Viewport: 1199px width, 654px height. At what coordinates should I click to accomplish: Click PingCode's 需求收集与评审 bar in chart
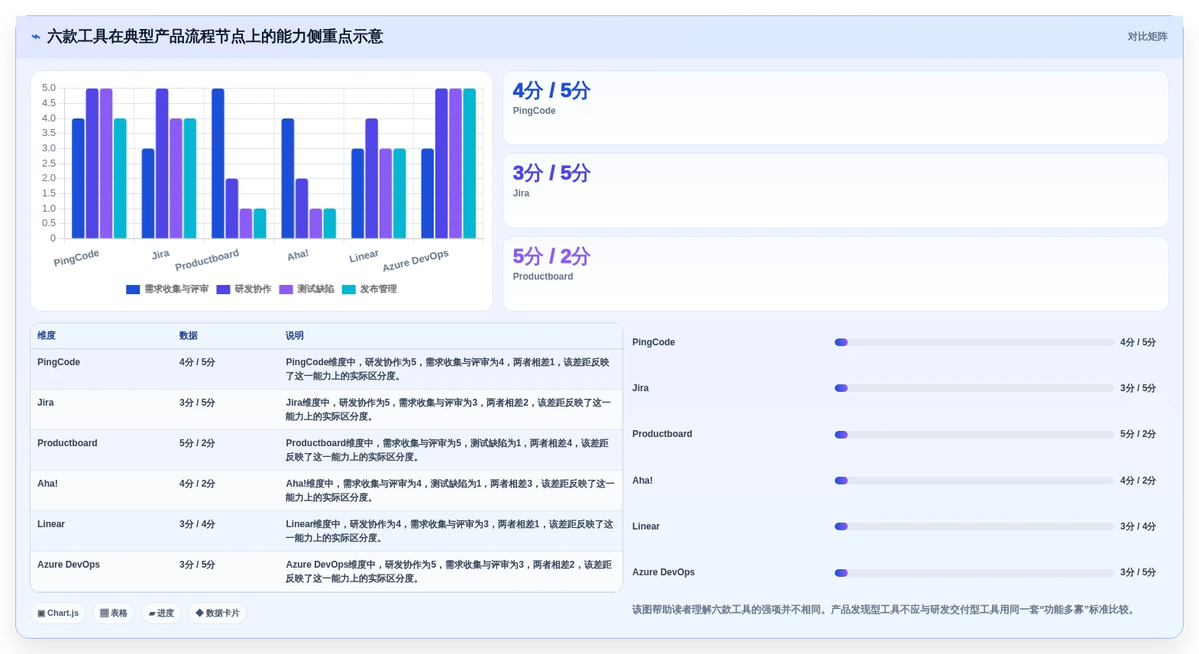(78, 178)
